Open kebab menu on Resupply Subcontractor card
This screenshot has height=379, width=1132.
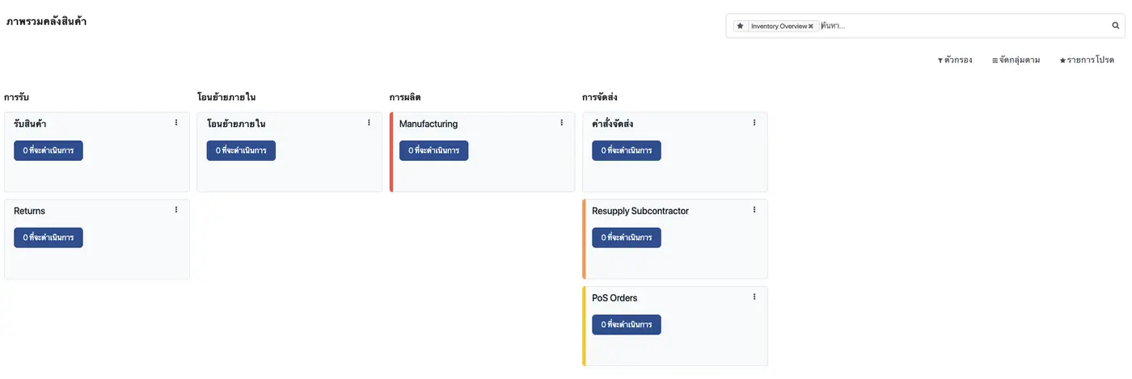[x=754, y=210]
